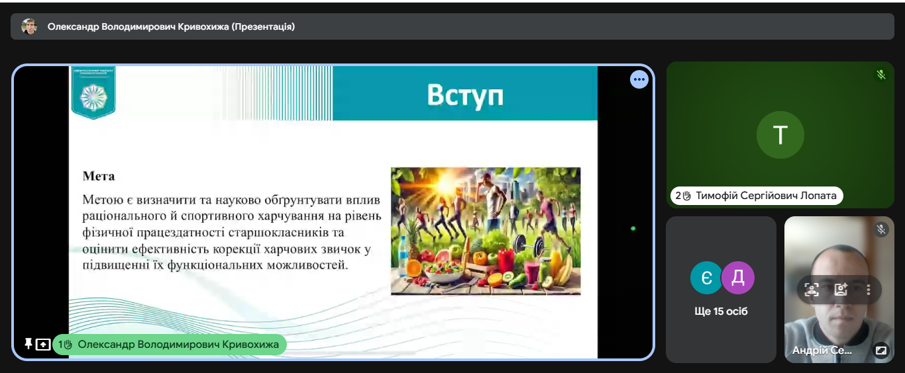This screenshot has width=905, height=373.
Task: Click Олександр Володимирович Кривохижа (Презентація) title
Action: 171,27
